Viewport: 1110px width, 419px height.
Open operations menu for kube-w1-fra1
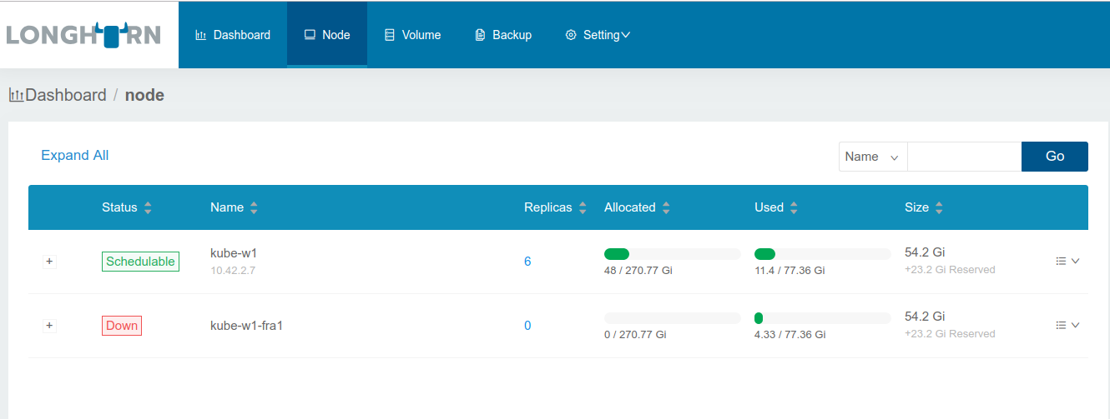tap(1068, 325)
